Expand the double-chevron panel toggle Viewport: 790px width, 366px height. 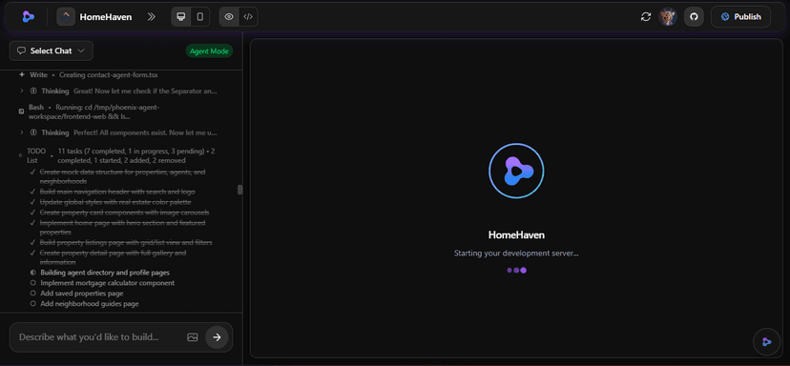(151, 16)
